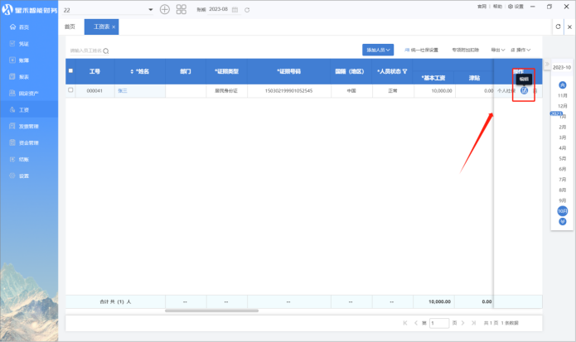This screenshot has width=576, height=342.
Task: Tick the checkbox for employee 000041
Action: (x=70, y=89)
